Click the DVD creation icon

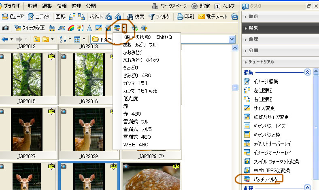coord(234,17)
